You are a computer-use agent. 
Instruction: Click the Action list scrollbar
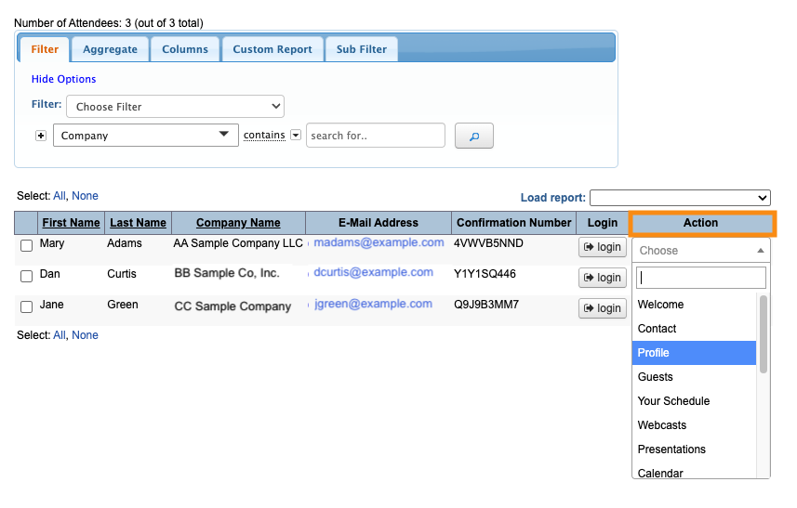764,334
